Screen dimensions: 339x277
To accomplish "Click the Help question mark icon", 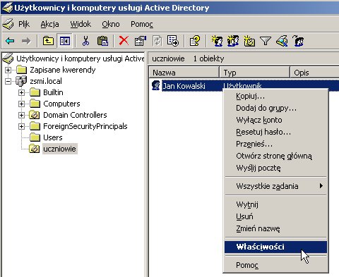I will [x=195, y=41].
